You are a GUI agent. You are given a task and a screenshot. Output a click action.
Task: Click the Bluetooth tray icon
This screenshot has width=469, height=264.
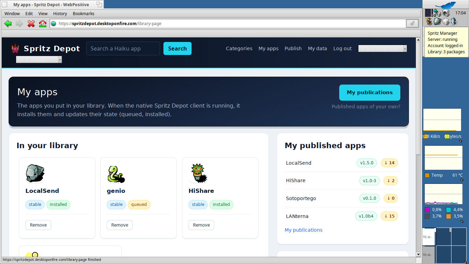click(x=454, y=21)
